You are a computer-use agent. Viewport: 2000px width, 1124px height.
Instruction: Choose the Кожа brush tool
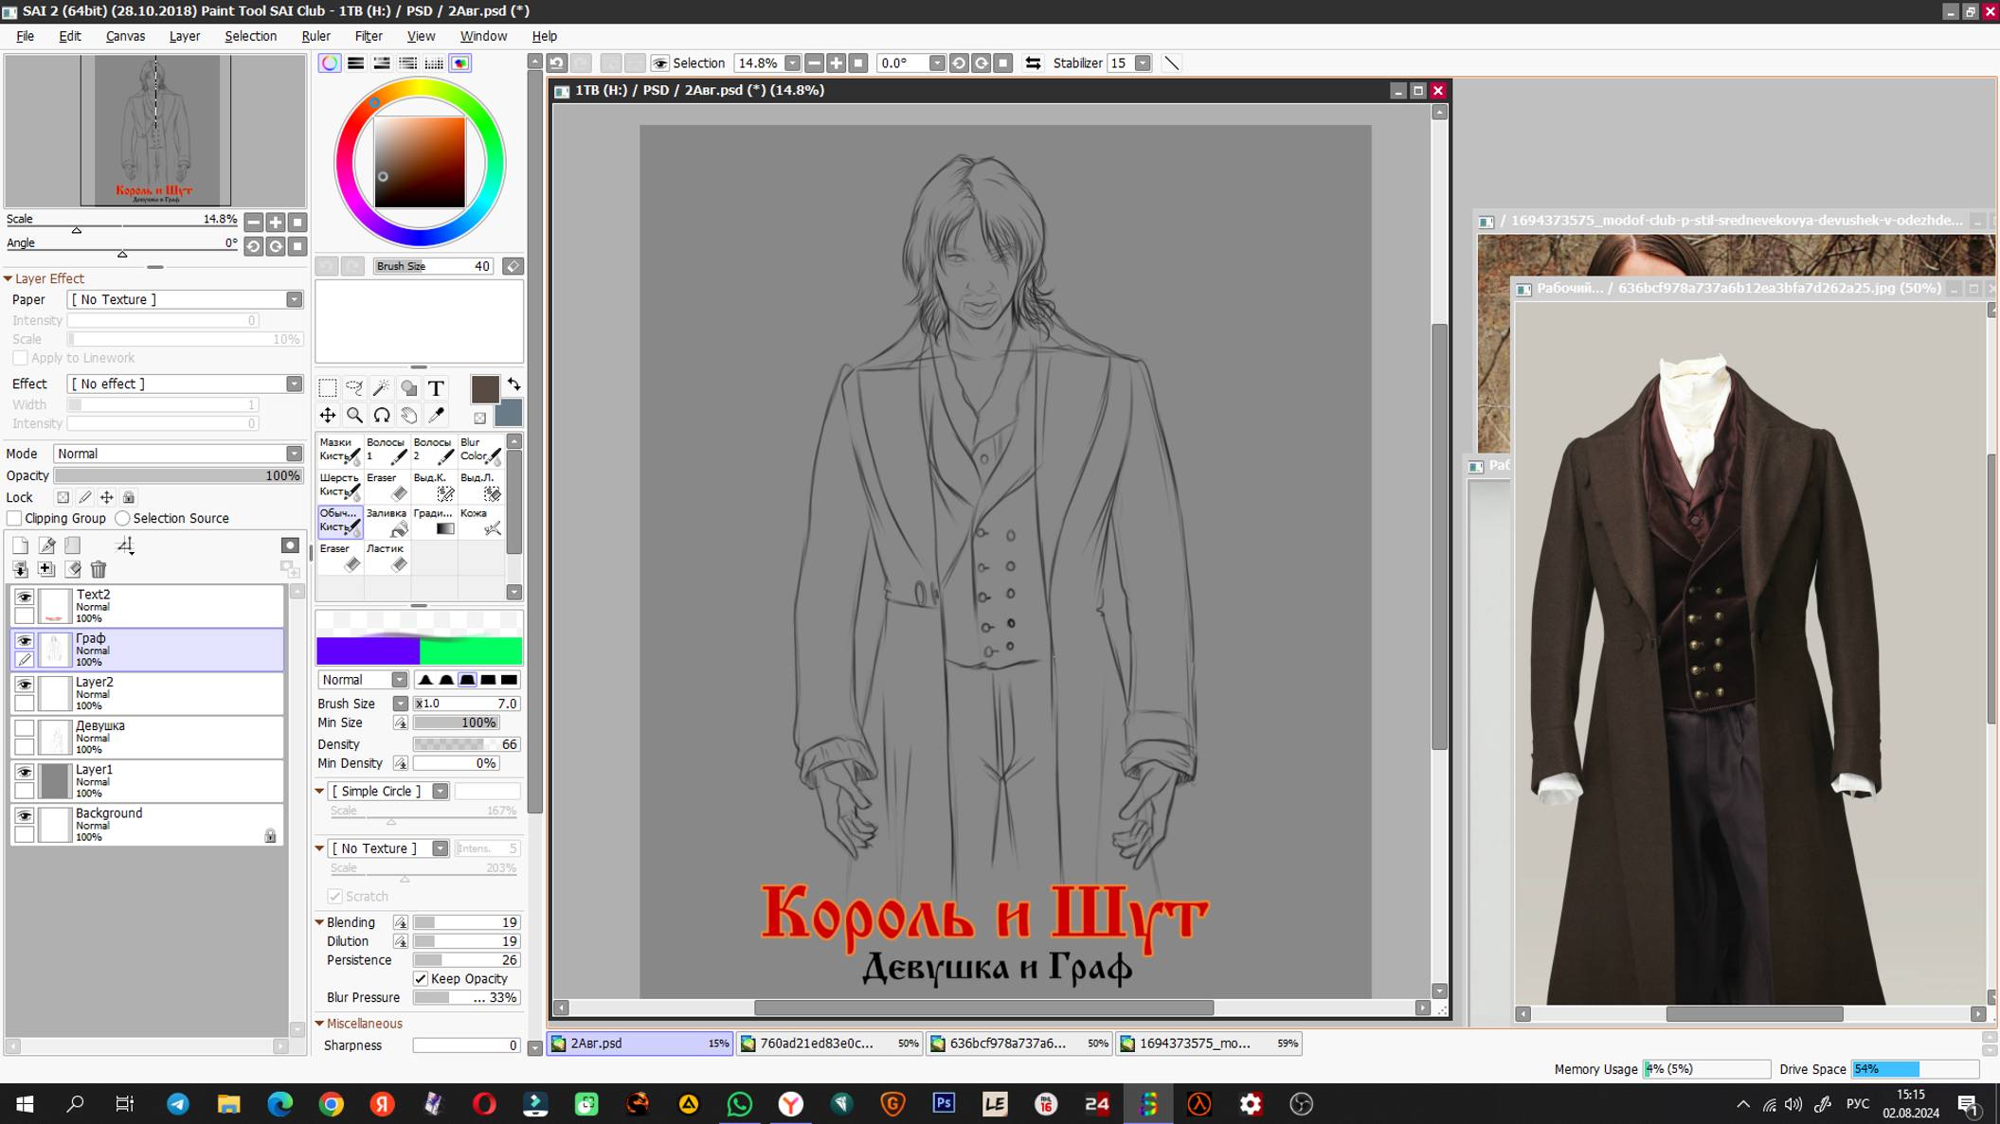point(481,521)
